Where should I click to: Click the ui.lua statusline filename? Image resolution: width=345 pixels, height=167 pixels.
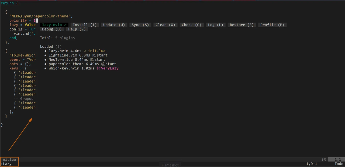(9, 159)
